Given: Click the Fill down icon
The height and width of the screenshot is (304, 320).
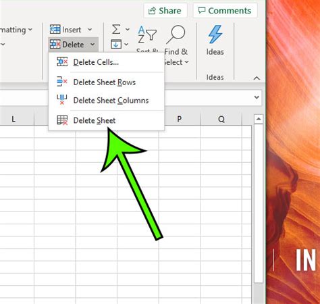Looking at the screenshot, I should tap(116, 44).
